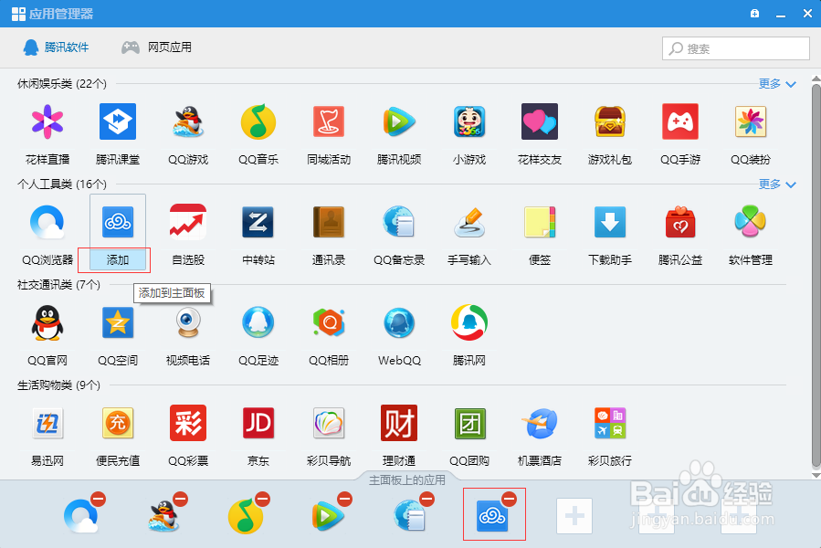Open the 腾讯网 app icon

coord(469,322)
